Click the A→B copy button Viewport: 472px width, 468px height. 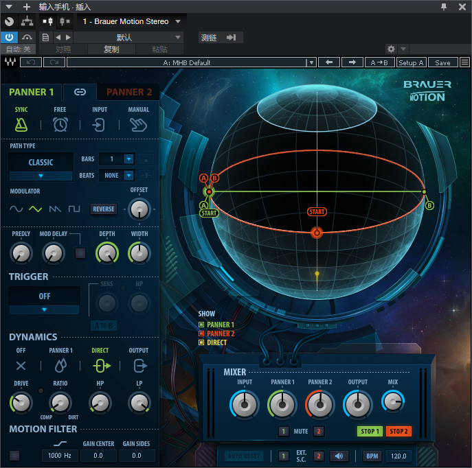379,62
